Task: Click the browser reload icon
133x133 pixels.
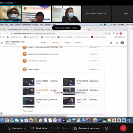Action: point(7,34)
